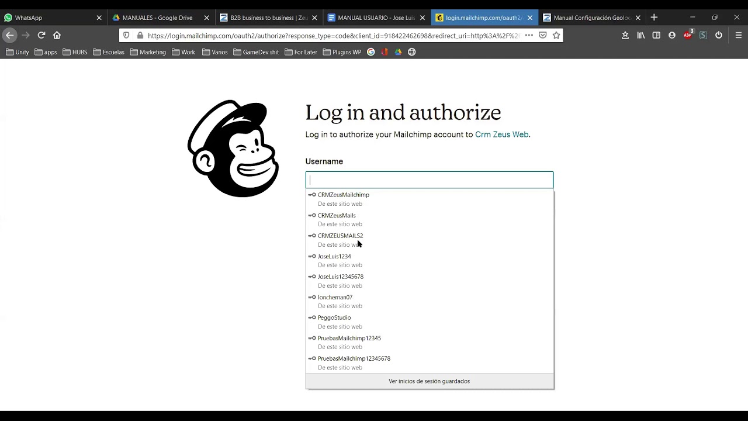Open the Firefox hamburger menu
The image size is (748, 421).
coord(739,35)
